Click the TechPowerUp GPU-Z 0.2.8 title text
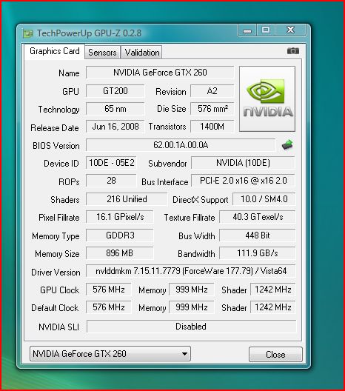 pos(90,33)
